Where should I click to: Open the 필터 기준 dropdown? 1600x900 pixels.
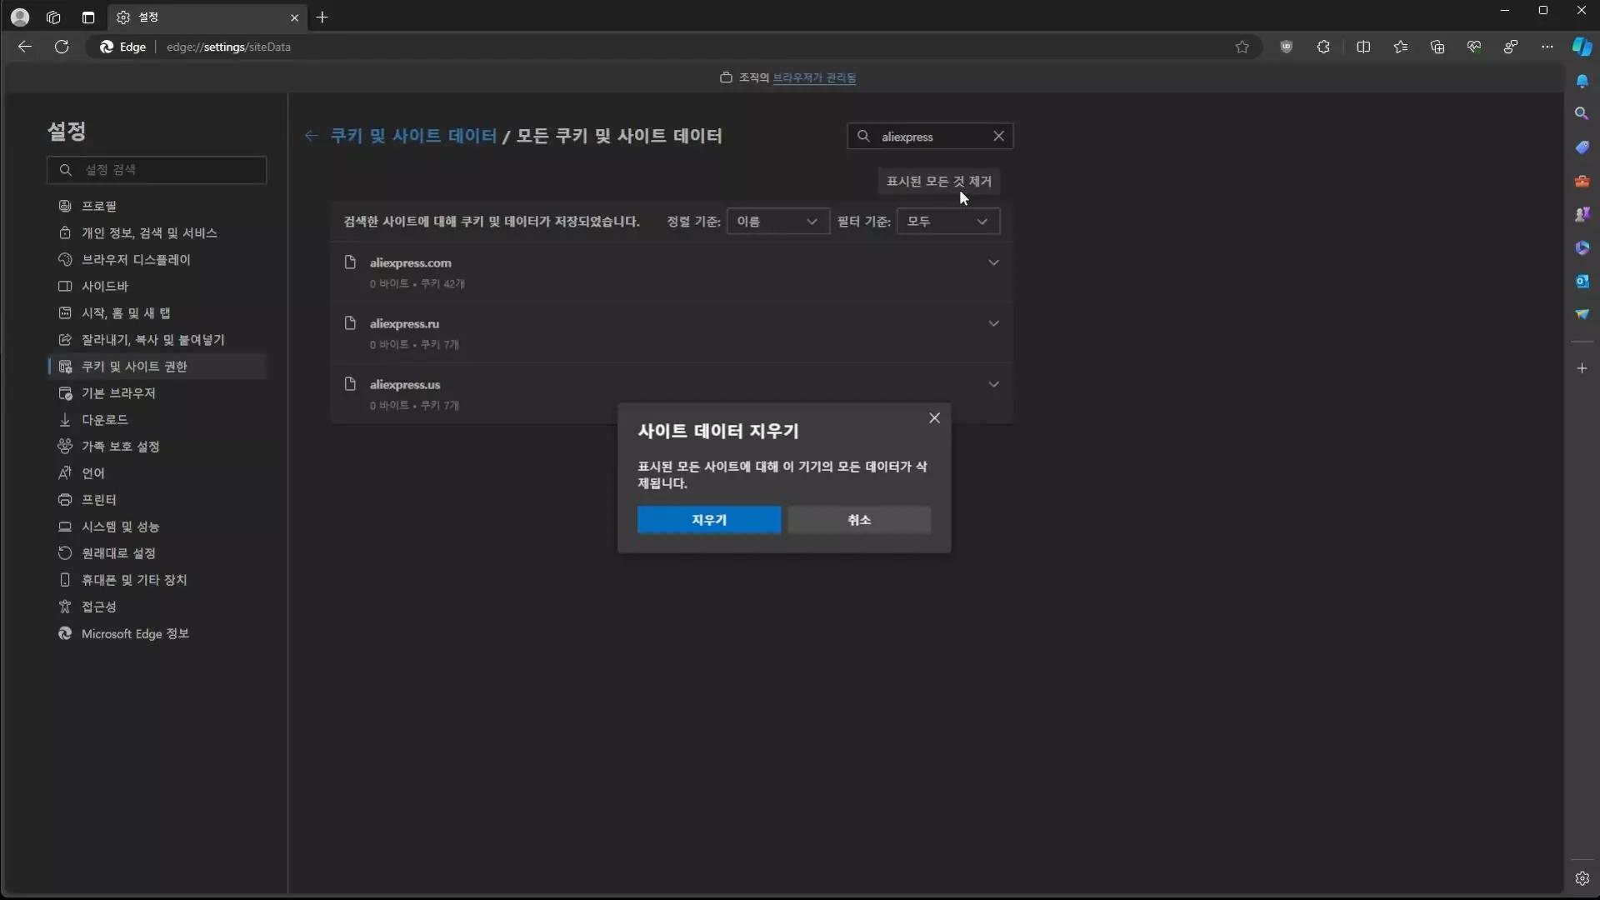947,221
